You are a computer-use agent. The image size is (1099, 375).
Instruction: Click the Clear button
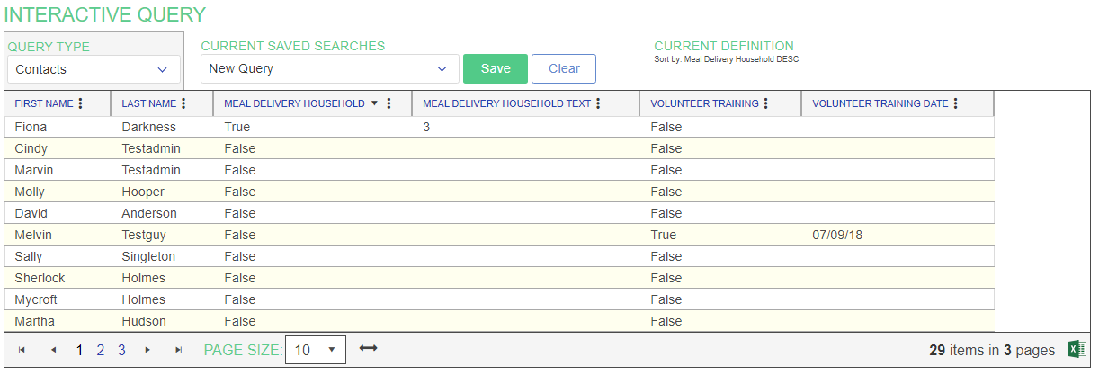click(x=564, y=69)
